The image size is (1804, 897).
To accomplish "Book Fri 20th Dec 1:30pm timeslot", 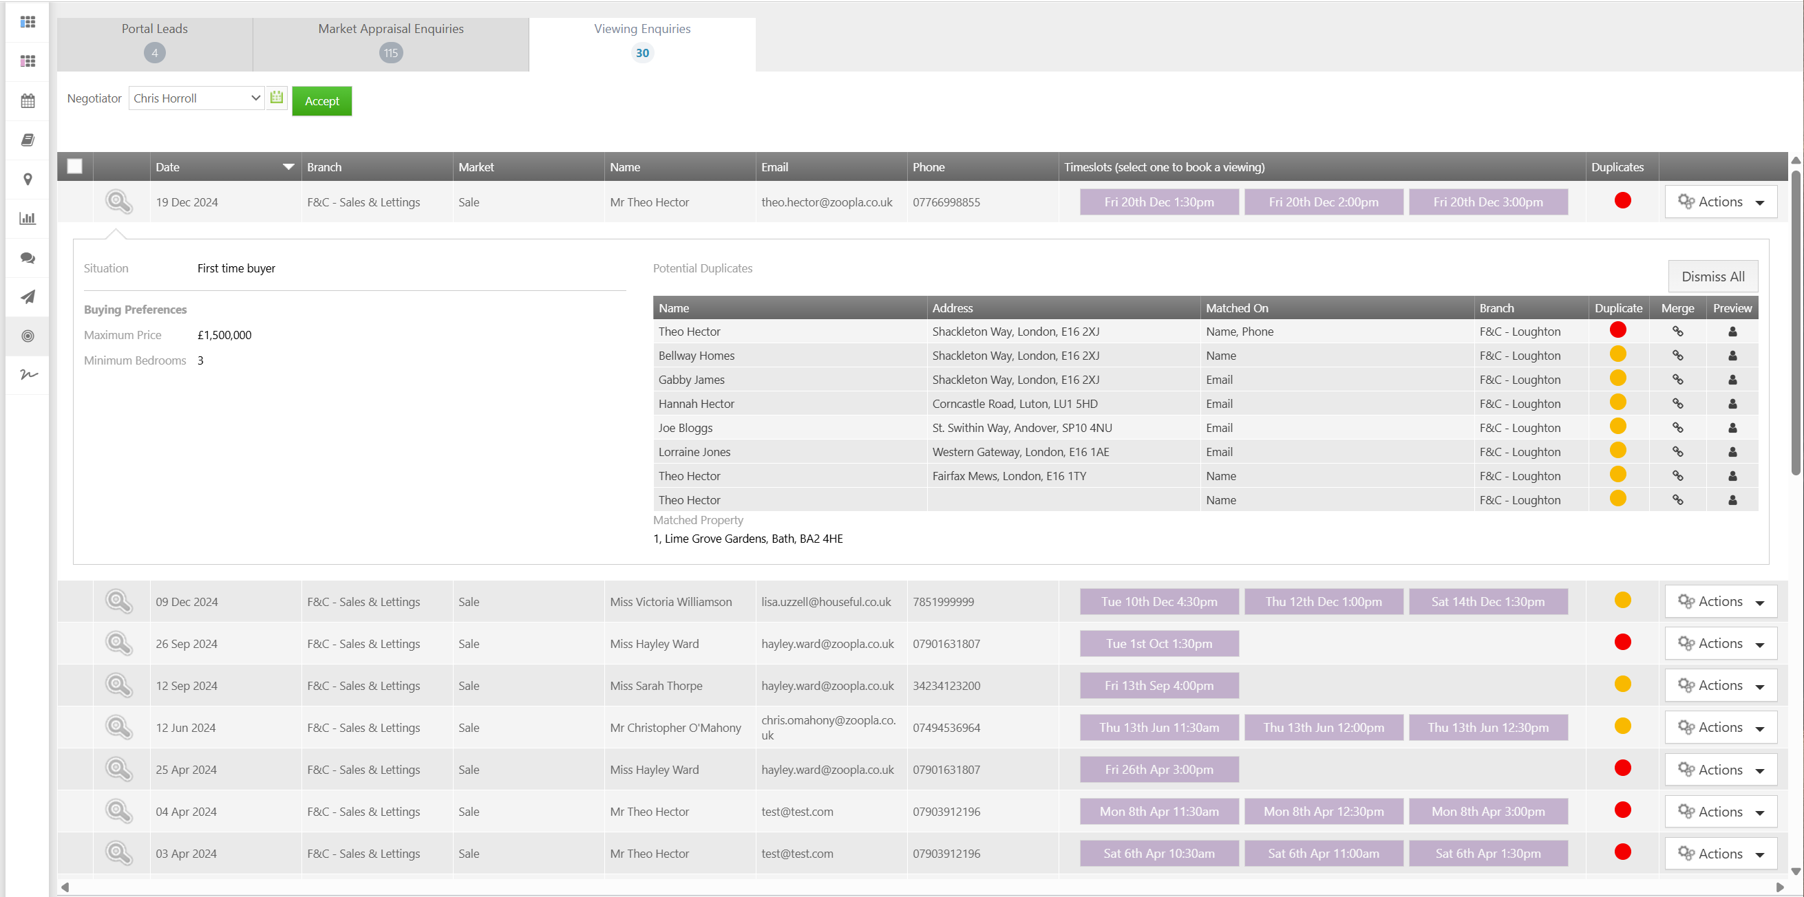I will pos(1159,202).
